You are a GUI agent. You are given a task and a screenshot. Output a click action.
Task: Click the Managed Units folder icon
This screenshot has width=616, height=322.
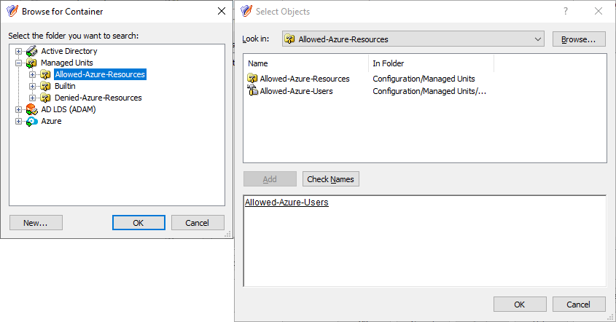point(32,63)
